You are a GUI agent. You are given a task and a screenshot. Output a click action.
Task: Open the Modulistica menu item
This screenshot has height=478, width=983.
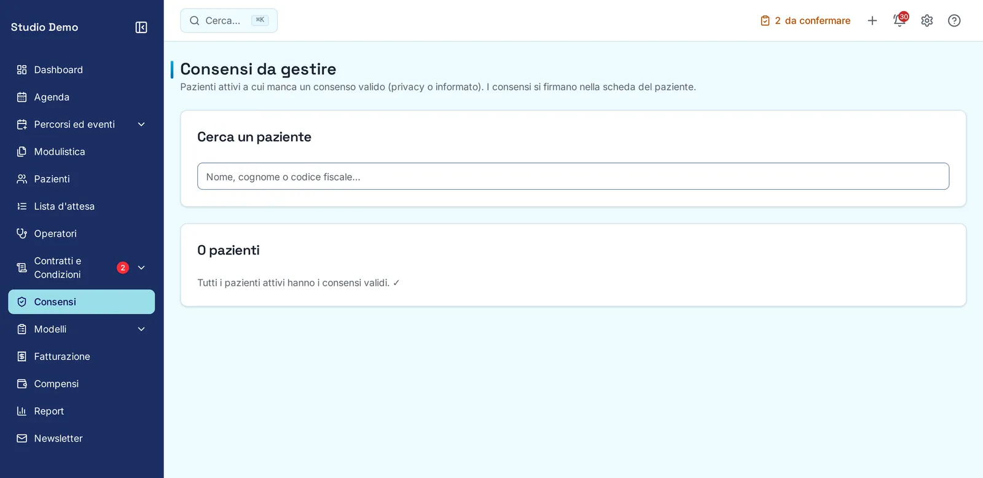(x=81, y=152)
